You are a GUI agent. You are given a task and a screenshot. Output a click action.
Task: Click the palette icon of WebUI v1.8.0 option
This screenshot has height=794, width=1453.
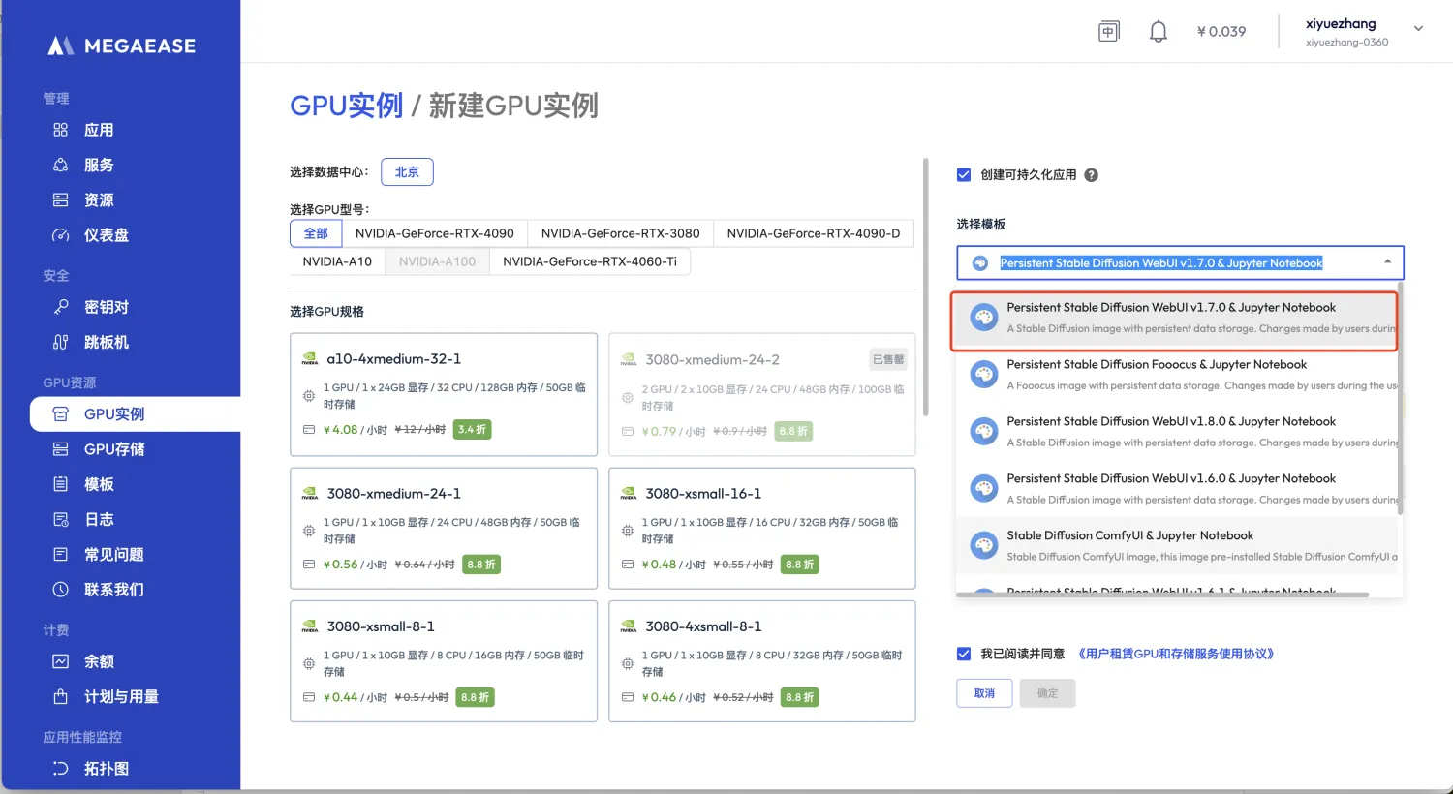984,432
